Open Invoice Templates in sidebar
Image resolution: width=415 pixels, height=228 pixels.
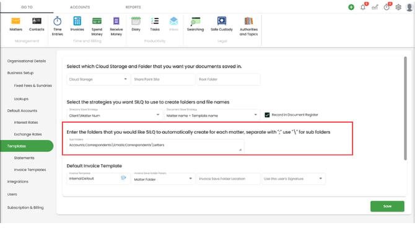pos(30,170)
